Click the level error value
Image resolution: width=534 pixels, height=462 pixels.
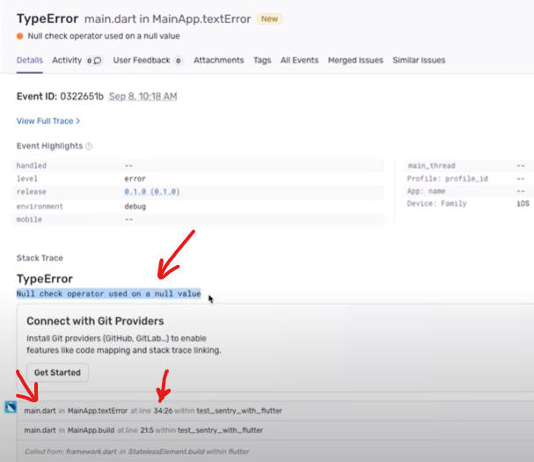[135, 179]
